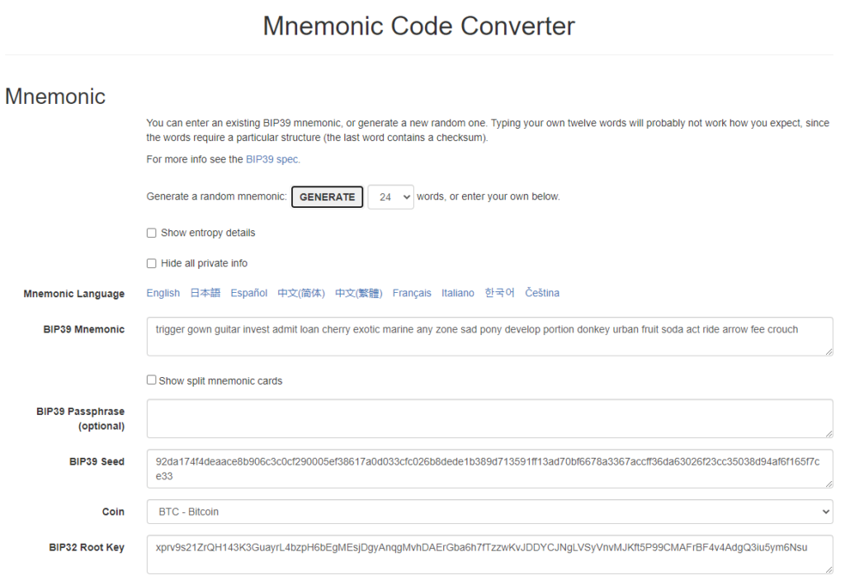Viewport: 845px width, 585px height.
Task: Click the BIP32 Root Key field
Action: tap(490, 554)
